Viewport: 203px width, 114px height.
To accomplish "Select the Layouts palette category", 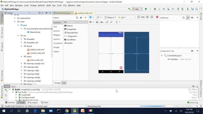I will (56, 39).
